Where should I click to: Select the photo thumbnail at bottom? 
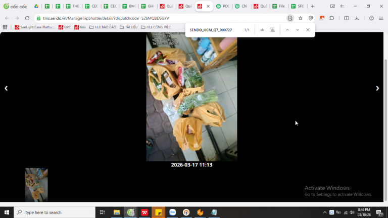click(36, 185)
